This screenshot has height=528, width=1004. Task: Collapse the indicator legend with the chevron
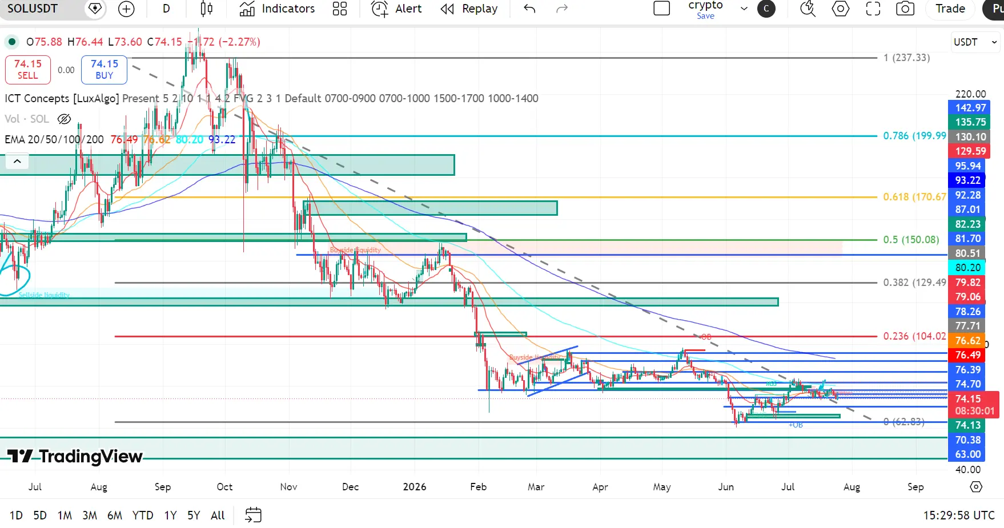[17, 162]
